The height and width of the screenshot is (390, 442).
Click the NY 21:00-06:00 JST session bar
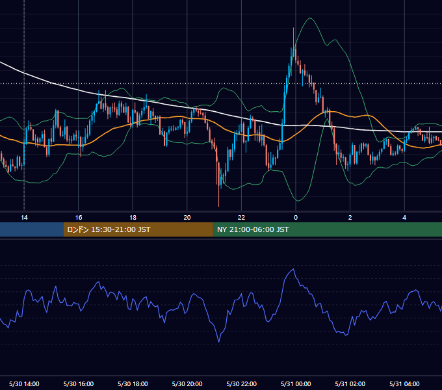[x=327, y=229]
